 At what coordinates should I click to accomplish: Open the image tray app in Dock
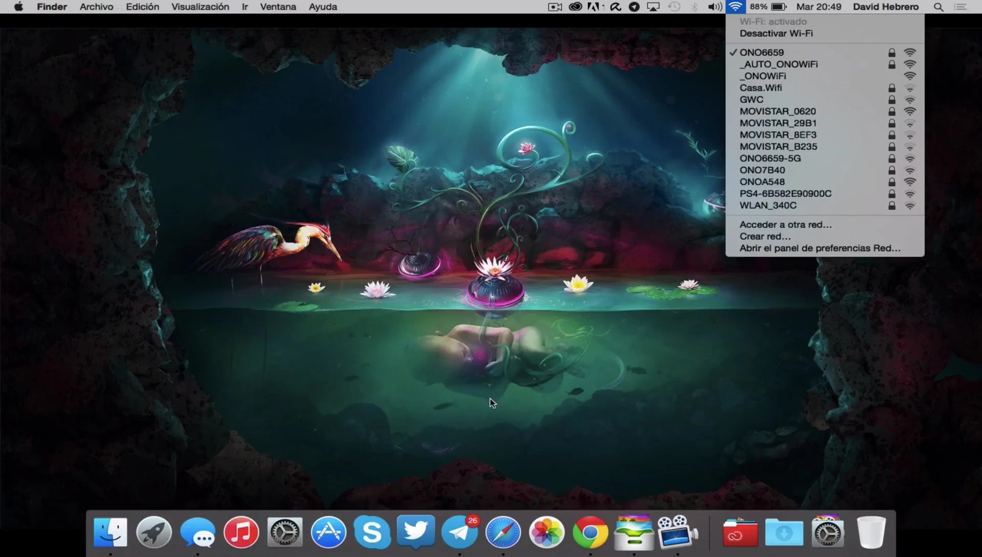pyautogui.click(x=634, y=532)
